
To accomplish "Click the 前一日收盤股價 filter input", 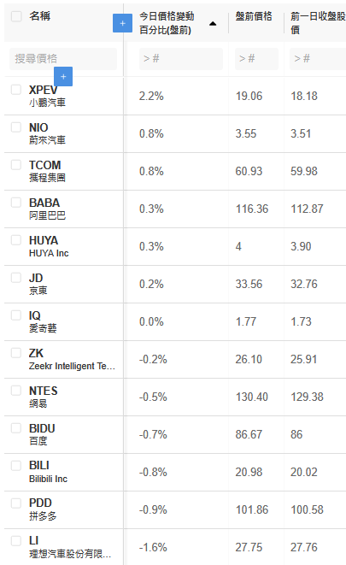I will click(x=318, y=59).
